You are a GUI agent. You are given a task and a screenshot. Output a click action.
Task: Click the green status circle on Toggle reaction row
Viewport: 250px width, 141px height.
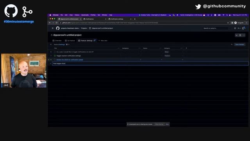tap(55, 56)
